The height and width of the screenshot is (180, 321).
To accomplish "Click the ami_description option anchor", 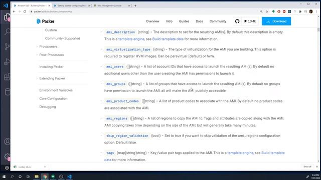I will click(x=120, y=32).
